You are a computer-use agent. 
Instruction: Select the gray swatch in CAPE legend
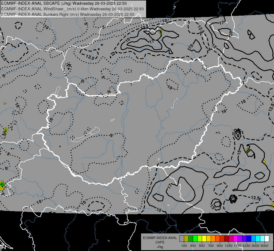[x=182, y=239]
